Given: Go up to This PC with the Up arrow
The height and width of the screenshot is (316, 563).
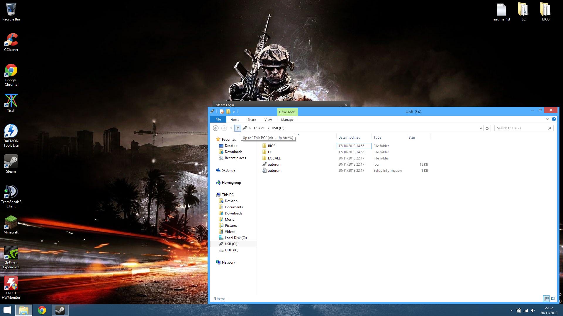Looking at the screenshot, I should click(238, 128).
